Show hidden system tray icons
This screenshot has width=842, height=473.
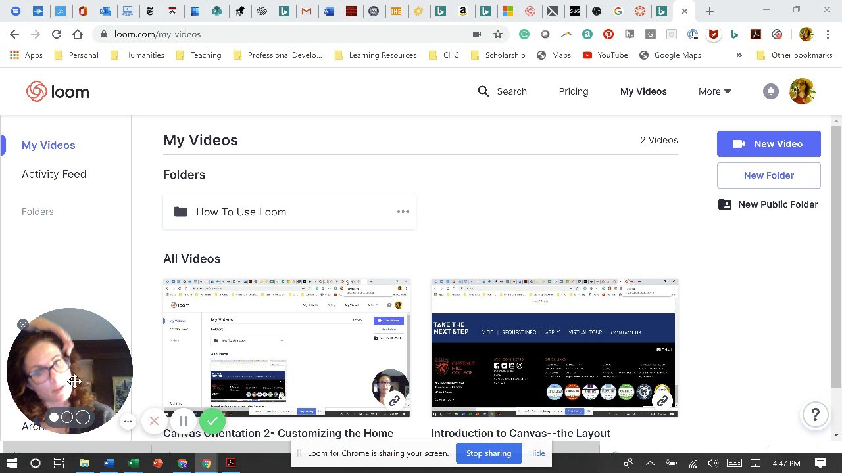(650, 463)
